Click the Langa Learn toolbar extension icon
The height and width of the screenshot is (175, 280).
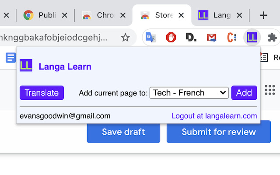point(252,38)
